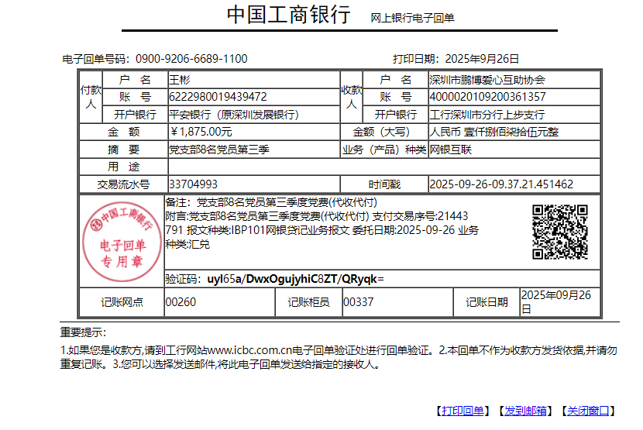
Task: Select the payee account number 4000020109200361357
Action: tap(487, 97)
